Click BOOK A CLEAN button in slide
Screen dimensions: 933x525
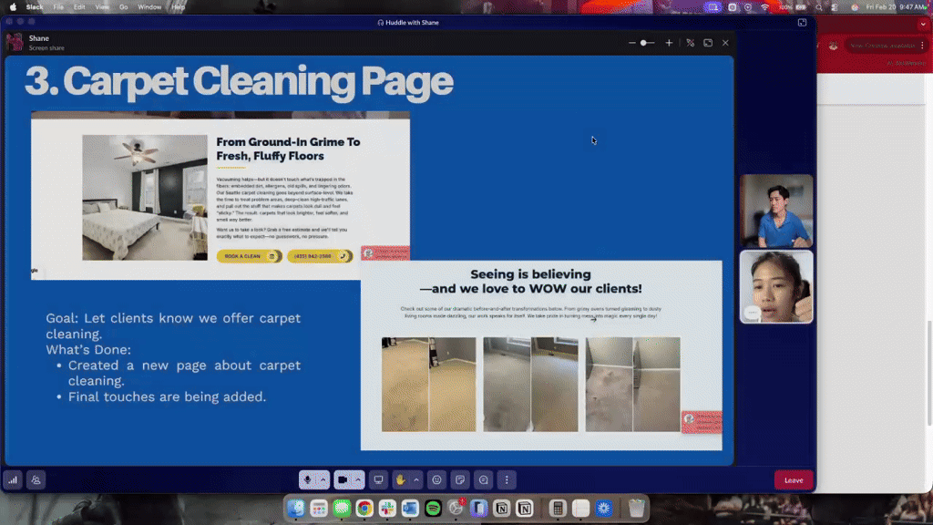[249, 256]
